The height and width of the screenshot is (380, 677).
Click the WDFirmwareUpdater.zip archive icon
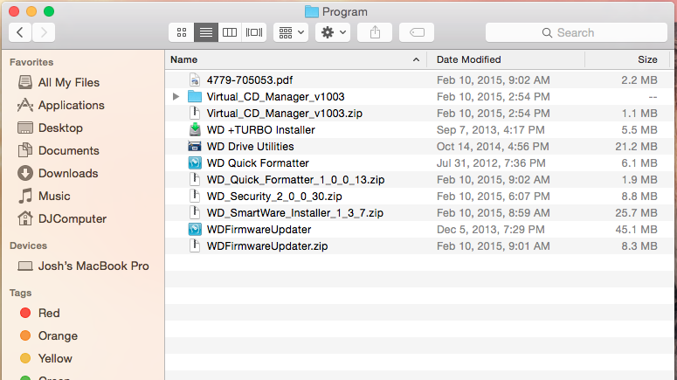pyautogui.click(x=195, y=246)
